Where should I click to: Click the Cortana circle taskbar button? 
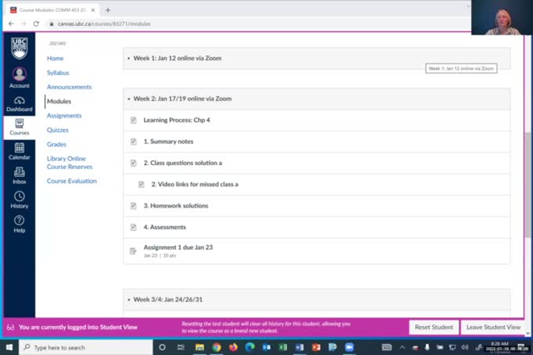(162, 347)
